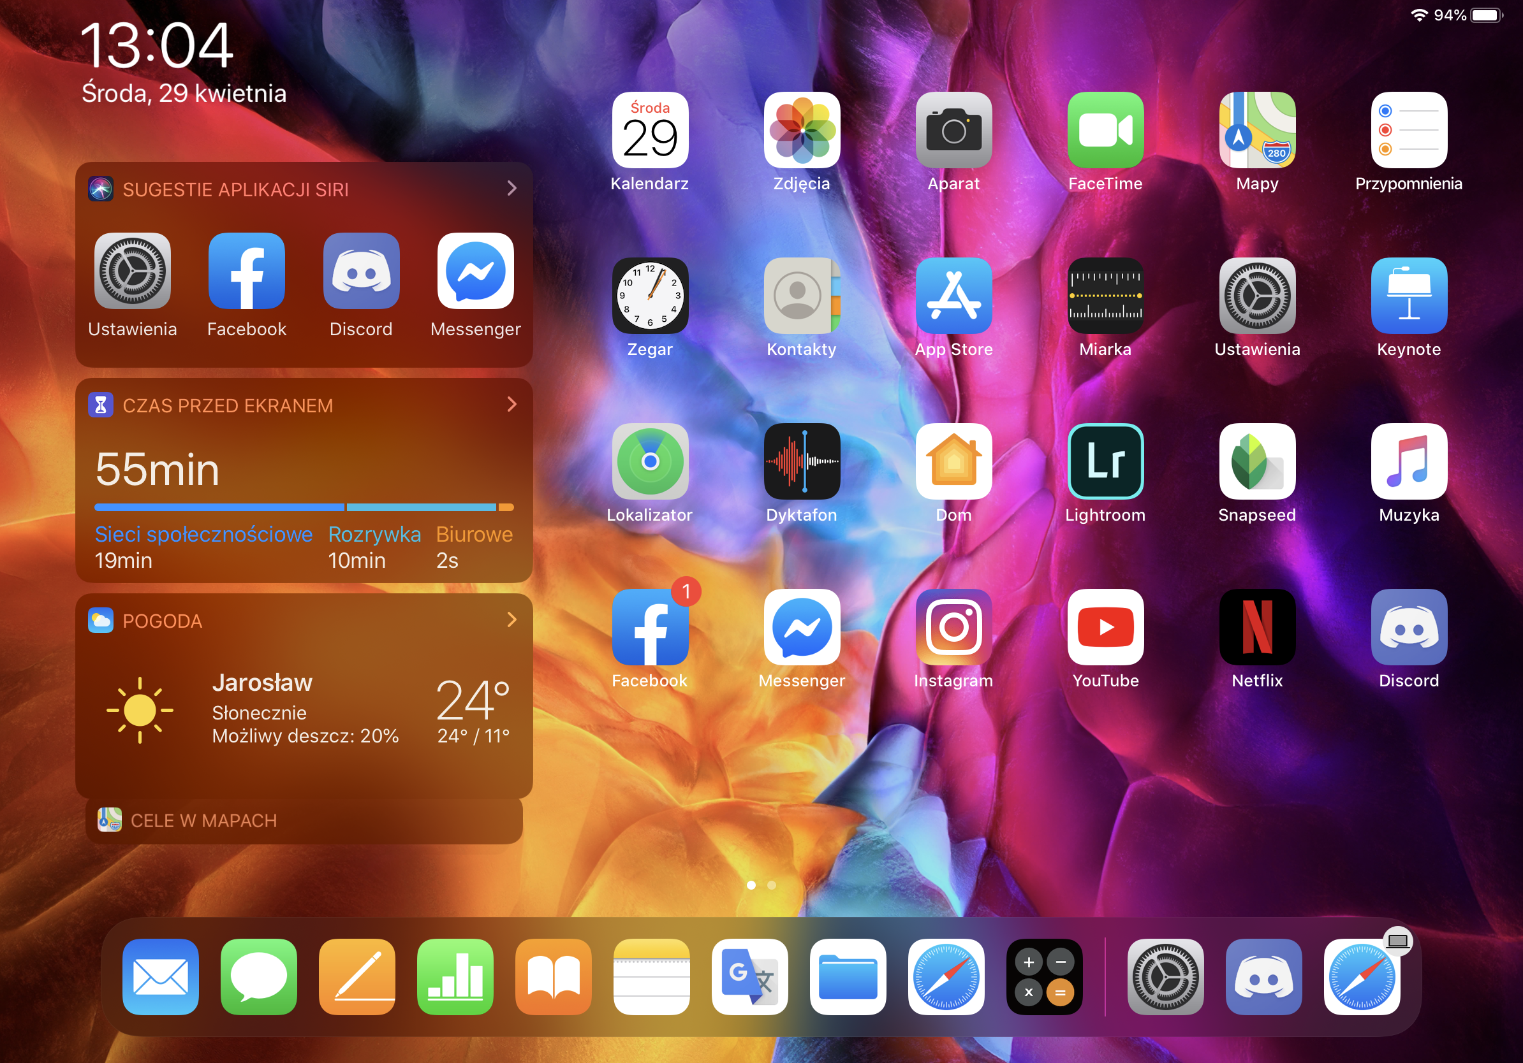Tap the Środa, 29 kwietnia date

[x=184, y=94]
